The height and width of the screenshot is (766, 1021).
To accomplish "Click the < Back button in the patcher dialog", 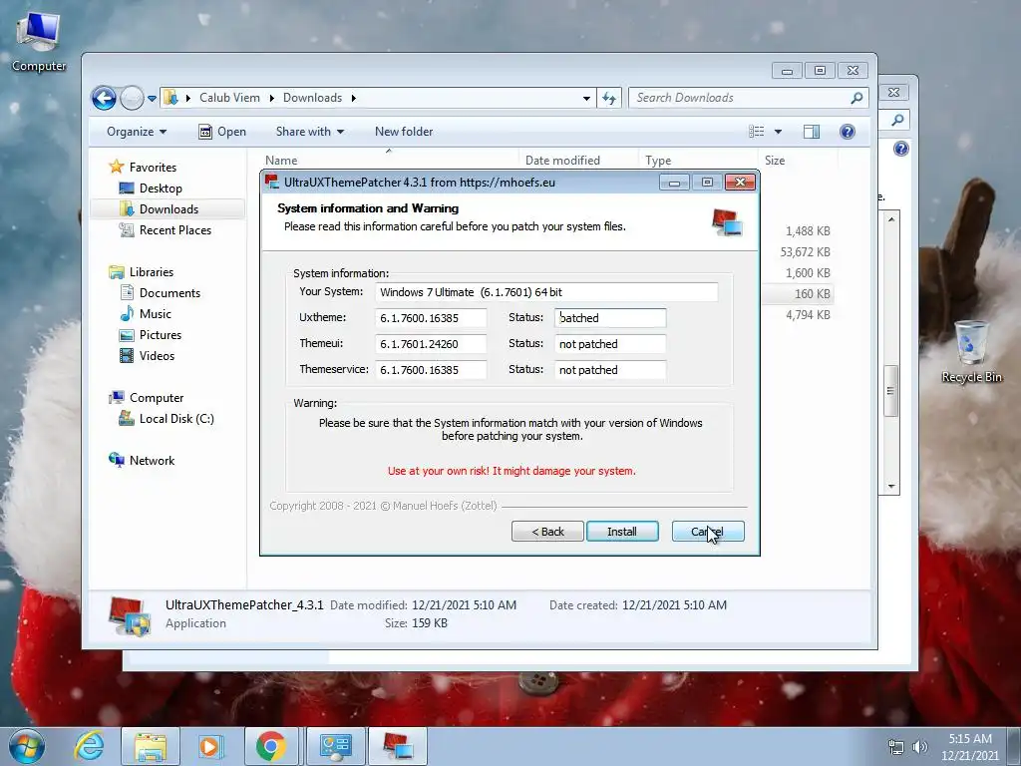I will click(547, 532).
